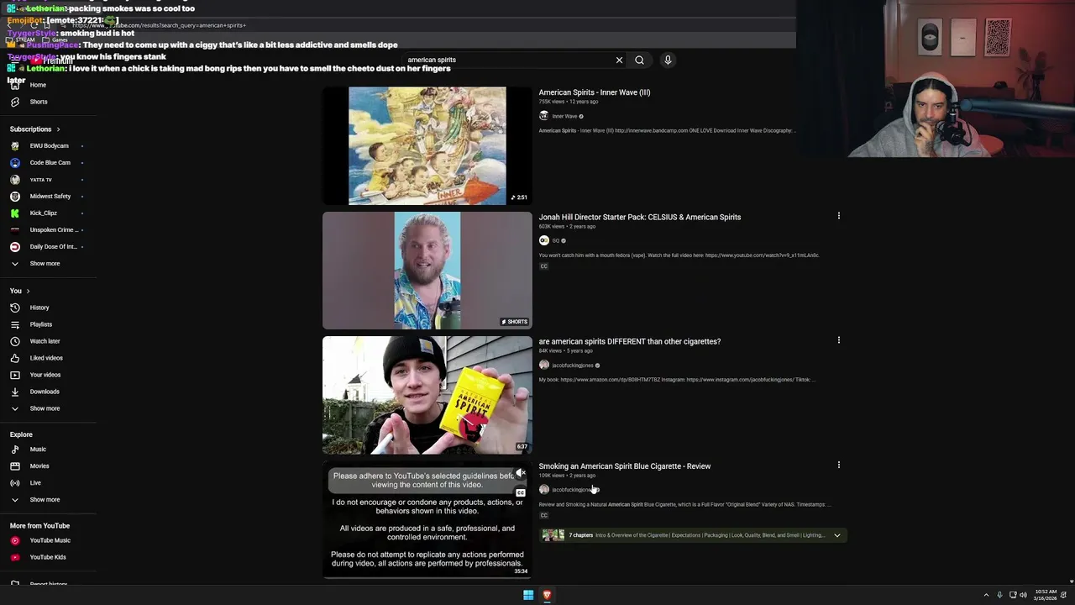Open the Code Blue Cam channel
The height and width of the screenshot is (605, 1075).
[x=46, y=162]
